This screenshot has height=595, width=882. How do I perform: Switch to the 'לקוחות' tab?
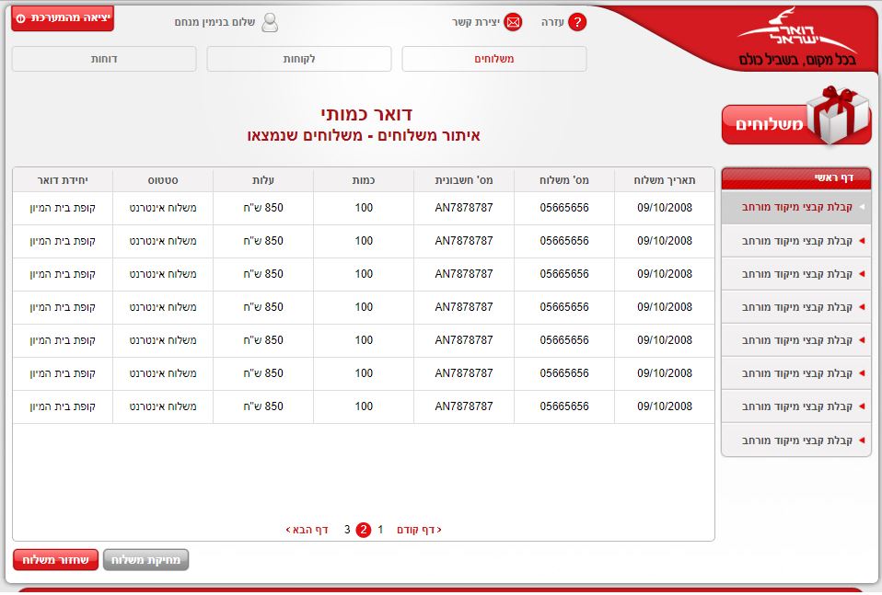point(298,59)
